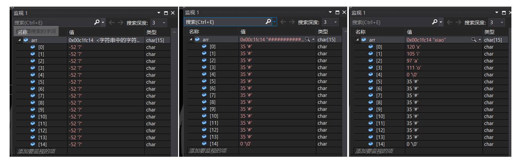The height and width of the screenshot is (168, 528).
Task: Maximize the watch window showing "xiao"
Action: [x=504, y=13]
